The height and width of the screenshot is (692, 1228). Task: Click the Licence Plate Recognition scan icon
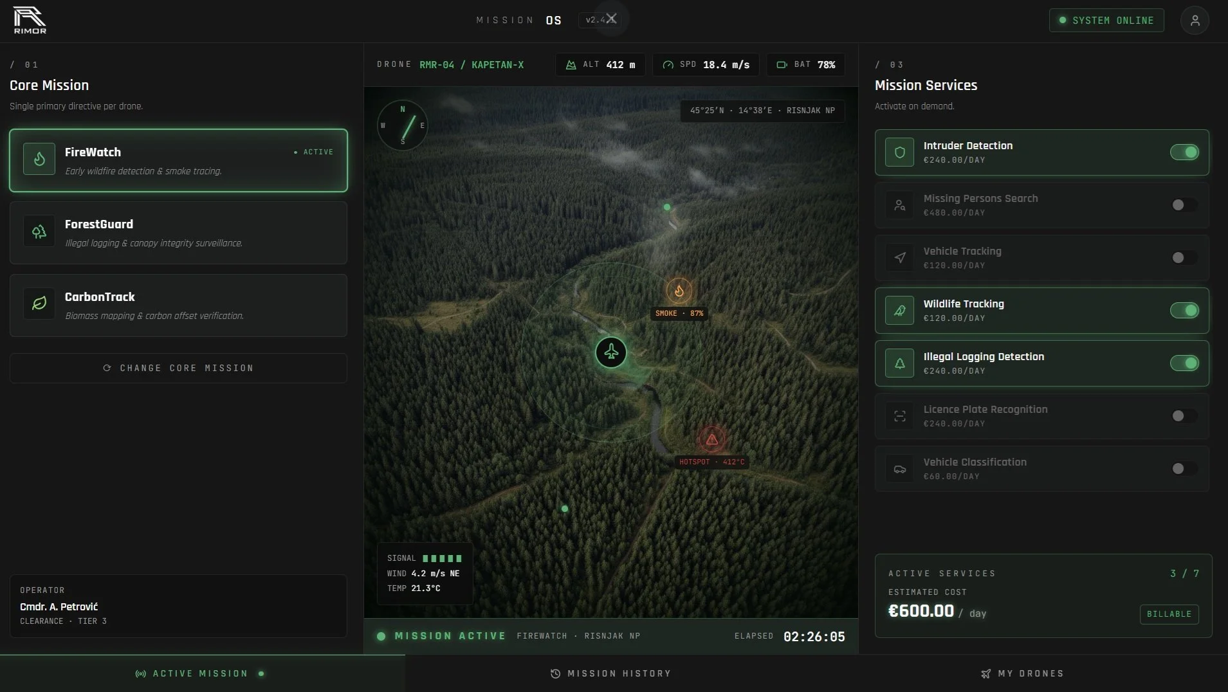pyautogui.click(x=899, y=416)
